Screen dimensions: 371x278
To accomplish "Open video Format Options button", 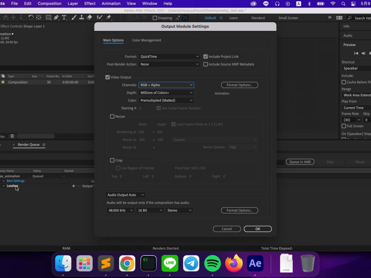I will pos(239,85).
